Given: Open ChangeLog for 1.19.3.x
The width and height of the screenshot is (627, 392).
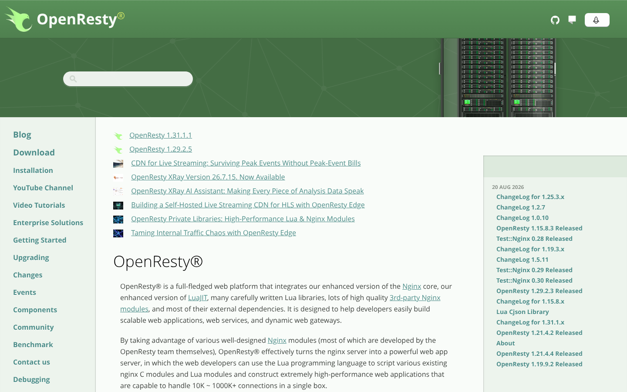Looking at the screenshot, I should [x=530, y=249].
